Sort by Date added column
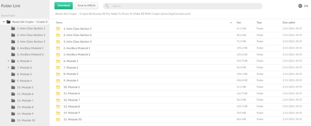 (289, 22)
